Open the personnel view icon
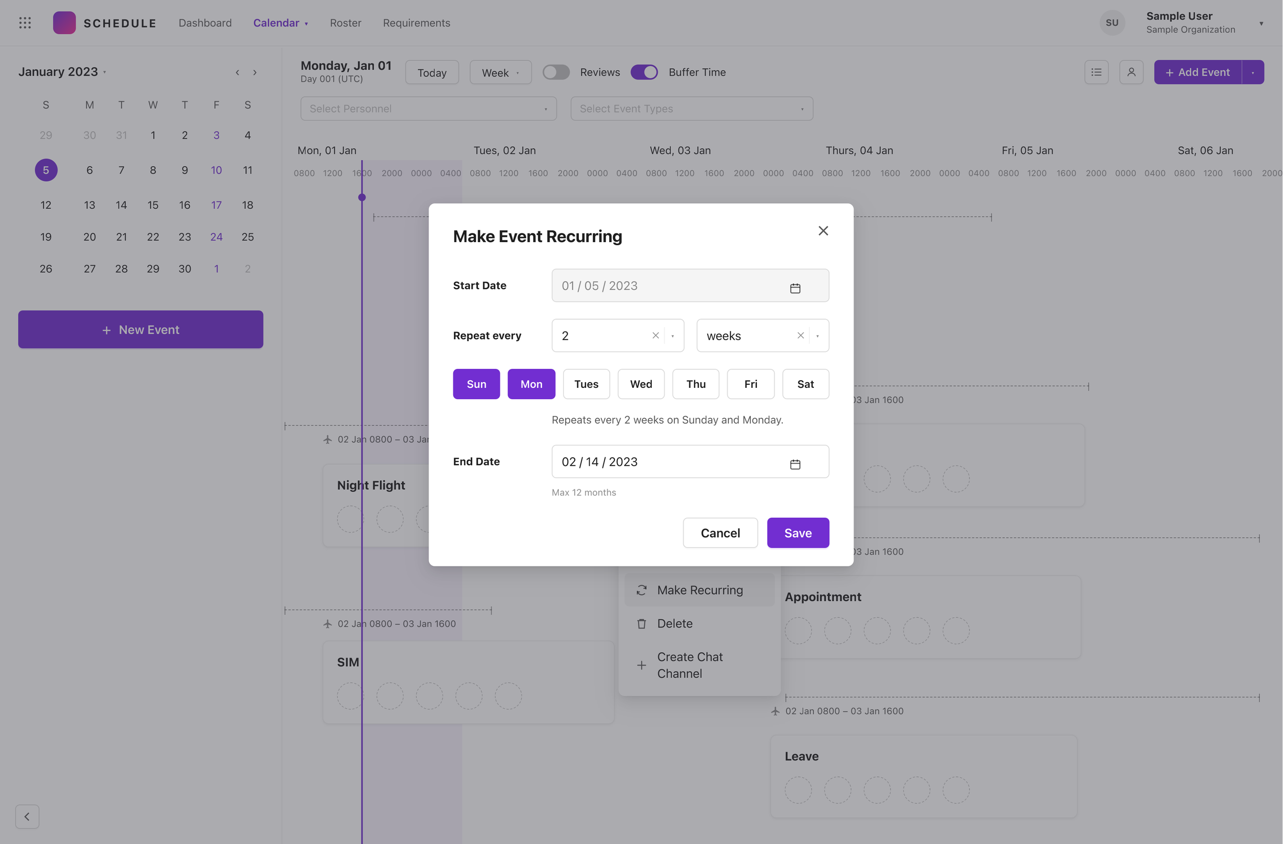 click(1131, 72)
